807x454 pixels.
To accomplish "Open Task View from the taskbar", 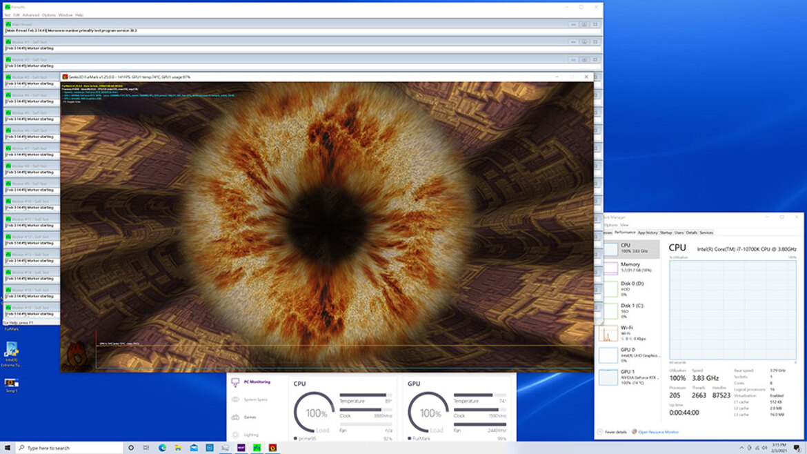I will tap(146, 448).
